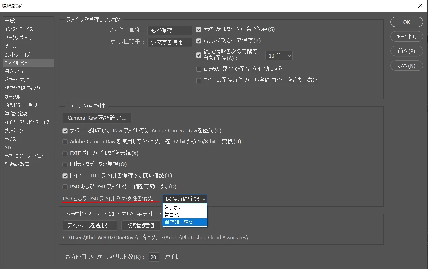Toggle バックグラウンドで保存(B) checkbox

(x=199, y=41)
